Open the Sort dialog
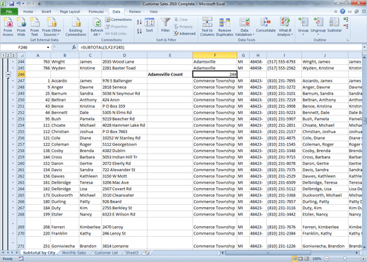 [x=150, y=25]
